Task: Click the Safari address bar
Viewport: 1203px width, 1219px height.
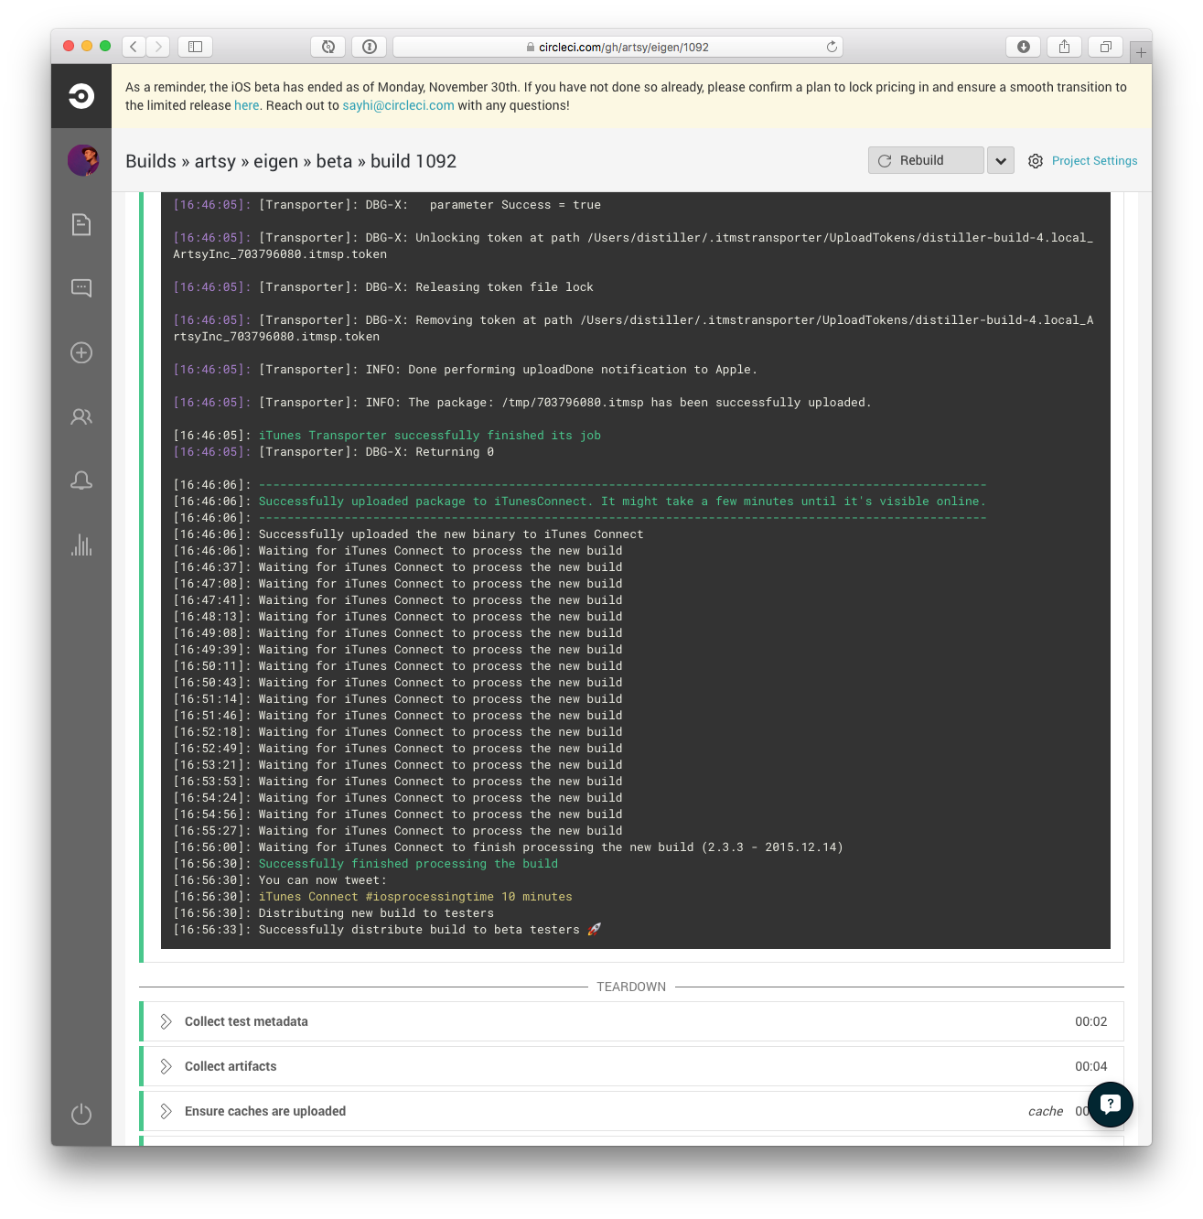Action: pyautogui.click(x=618, y=47)
